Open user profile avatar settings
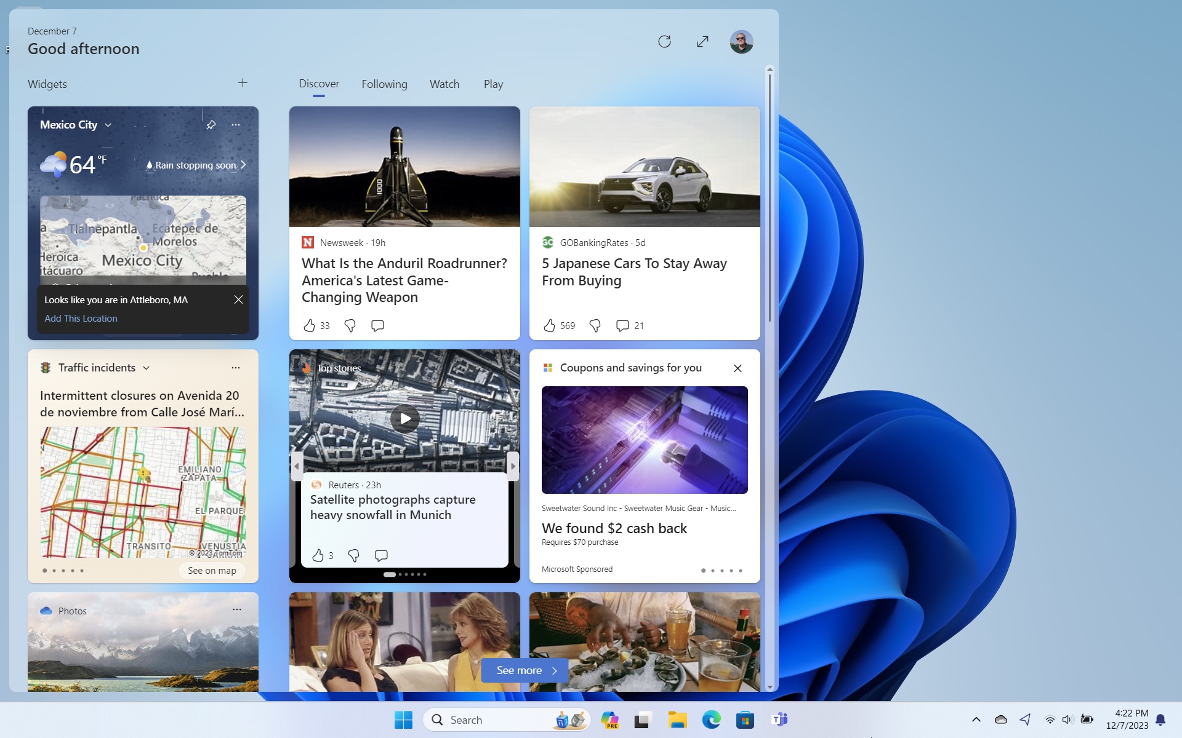 point(741,42)
